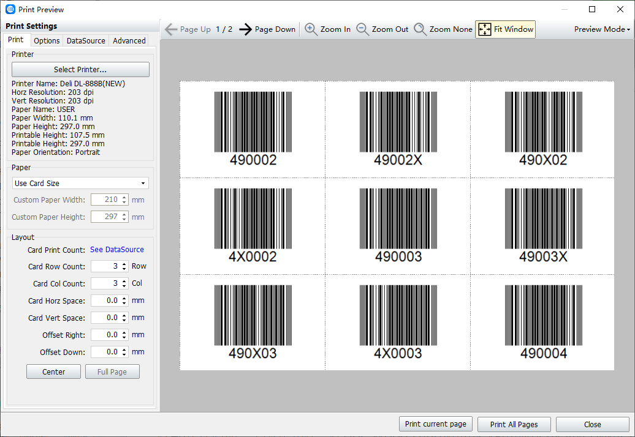
Task: Decrease Card Col Count with down arrow
Action: point(124,286)
